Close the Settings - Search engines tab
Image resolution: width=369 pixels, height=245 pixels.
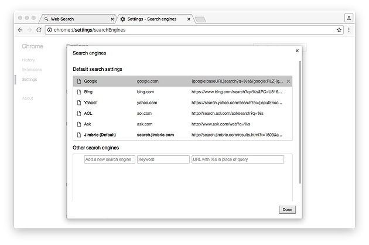(x=189, y=19)
